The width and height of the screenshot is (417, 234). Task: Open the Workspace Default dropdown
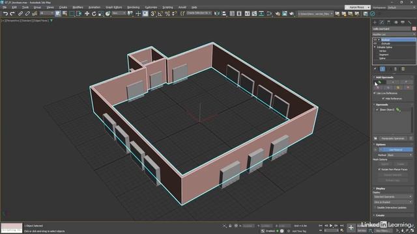[x=401, y=7]
